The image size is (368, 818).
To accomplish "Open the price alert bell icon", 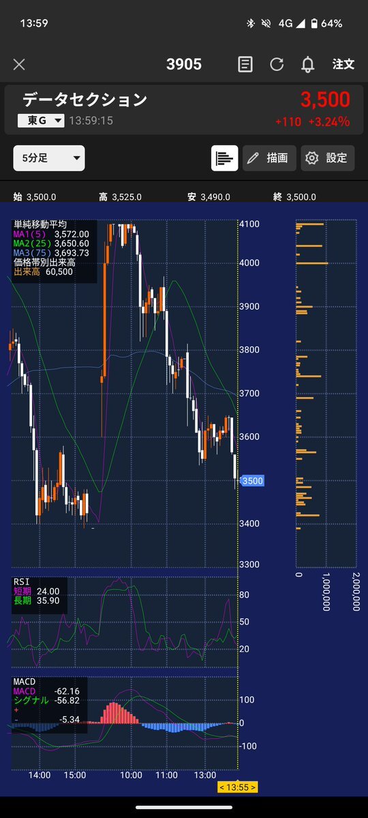I will point(308,65).
